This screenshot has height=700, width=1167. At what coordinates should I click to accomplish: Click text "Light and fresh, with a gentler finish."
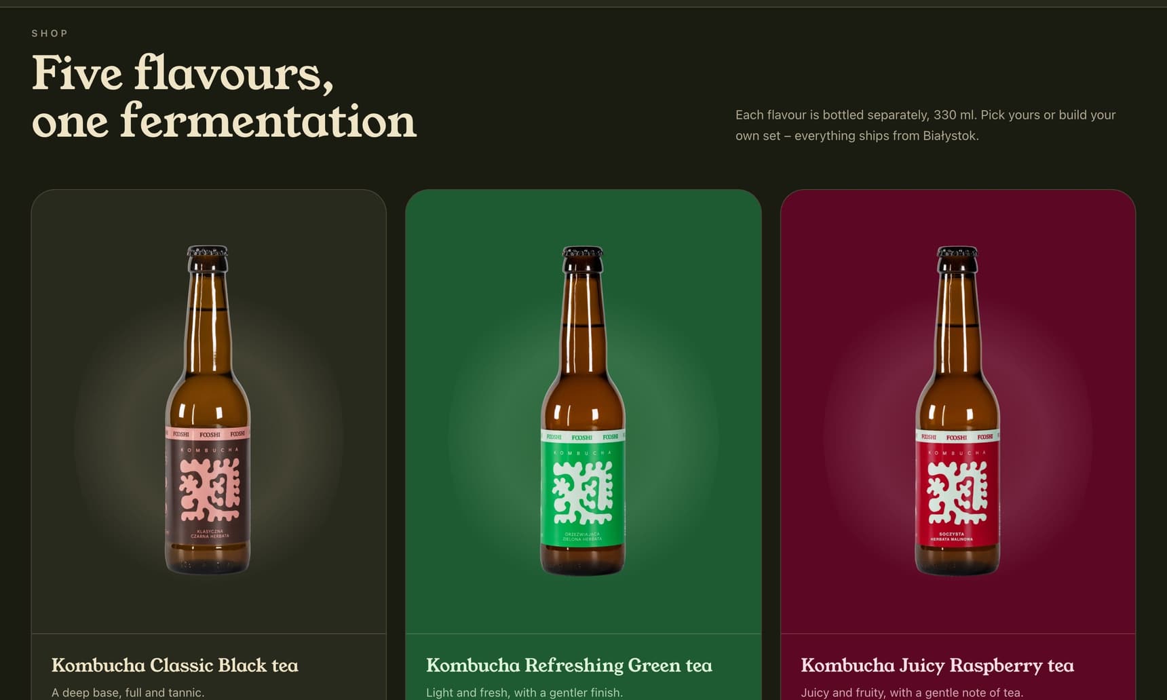tap(524, 693)
